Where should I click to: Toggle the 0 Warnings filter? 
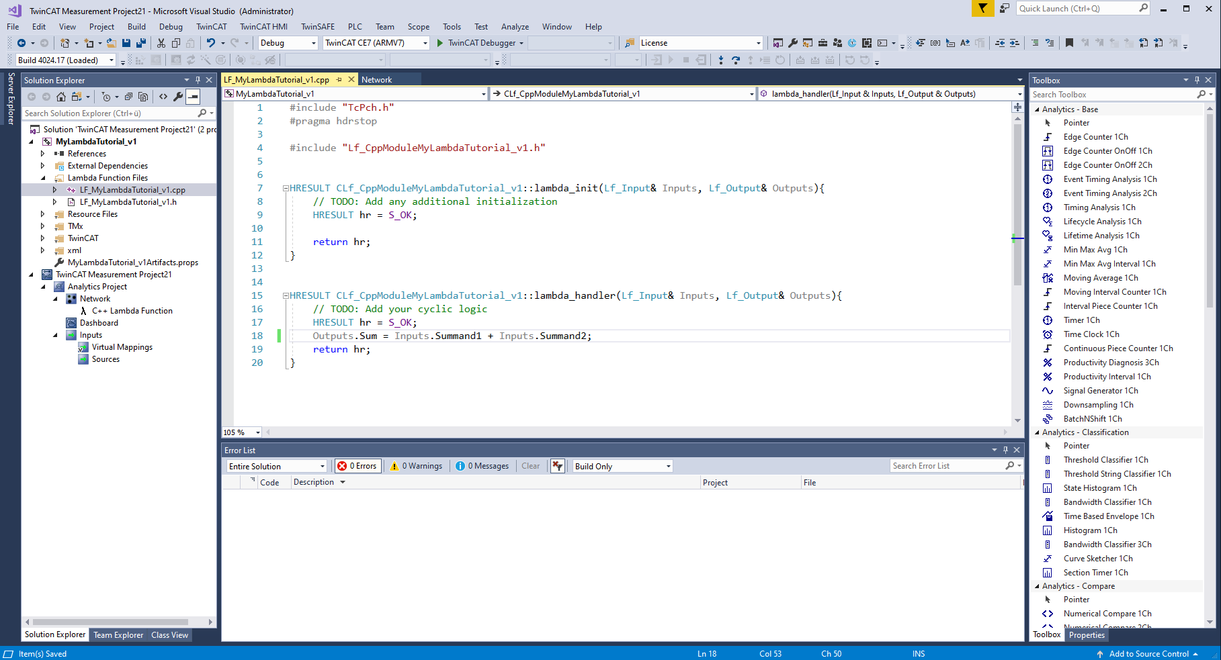tap(417, 466)
